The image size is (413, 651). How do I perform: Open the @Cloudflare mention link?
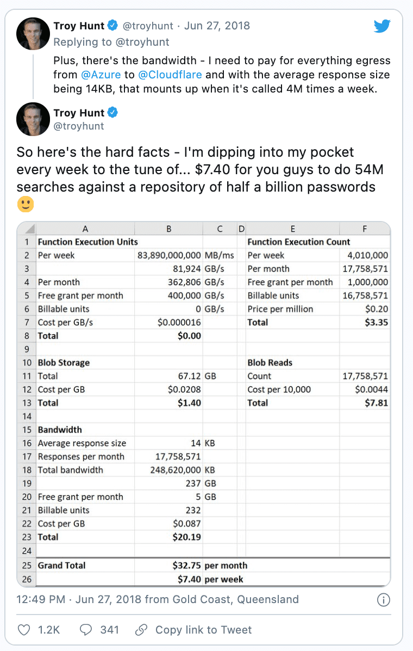point(170,75)
